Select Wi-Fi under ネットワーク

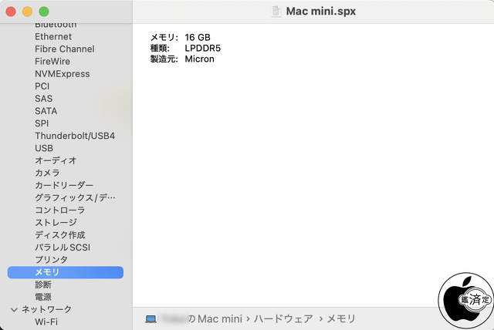[46, 322]
